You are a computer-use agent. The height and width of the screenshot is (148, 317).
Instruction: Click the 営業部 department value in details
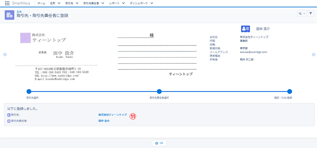click(244, 41)
